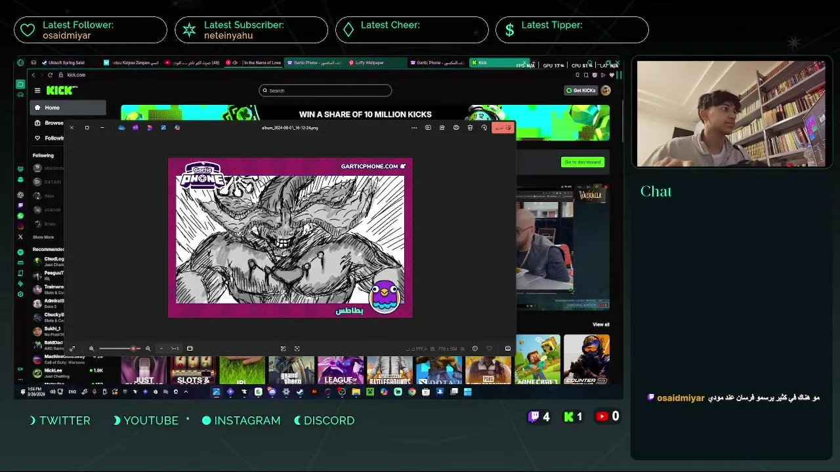The height and width of the screenshot is (472, 840).
Task: Toggle filmstrip icon in viewer bottom bar
Action: 507,349
